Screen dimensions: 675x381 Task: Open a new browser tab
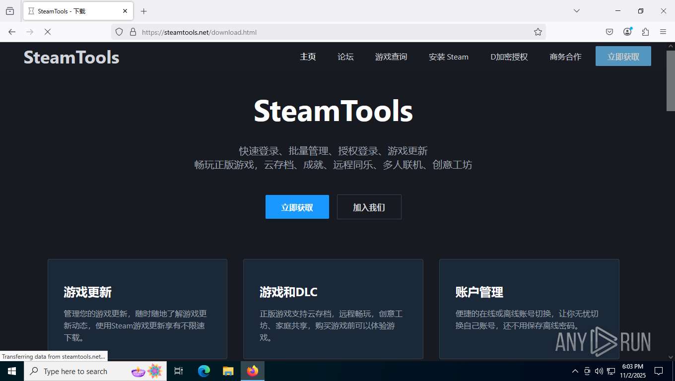tap(143, 11)
